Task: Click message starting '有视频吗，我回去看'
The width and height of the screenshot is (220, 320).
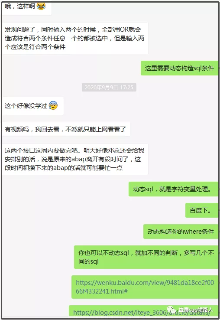Action: [66, 129]
